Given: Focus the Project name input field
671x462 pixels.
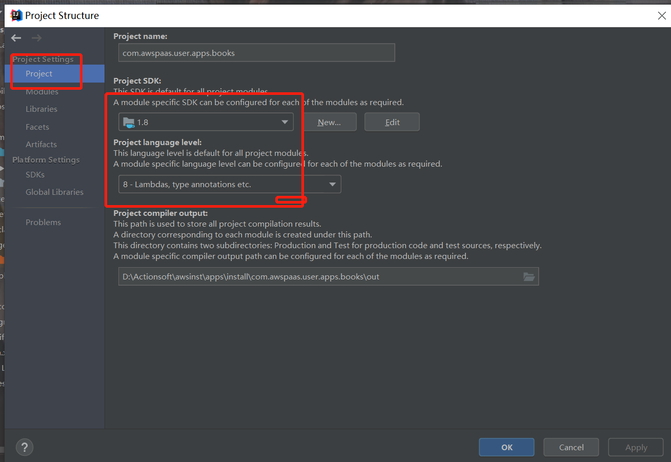Looking at the screenshot, I should 257,53.
